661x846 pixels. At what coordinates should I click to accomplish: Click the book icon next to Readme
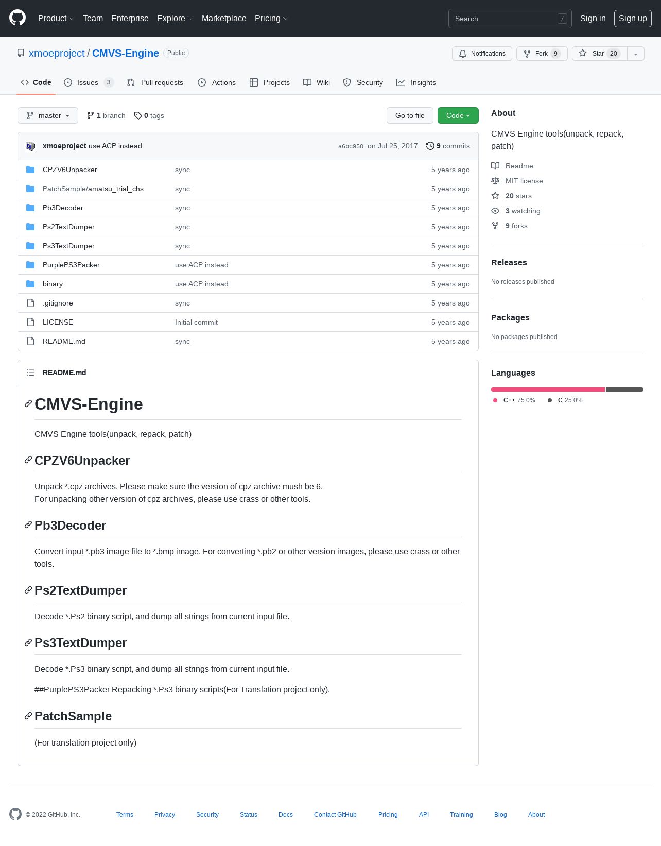(x=495, y=166)
